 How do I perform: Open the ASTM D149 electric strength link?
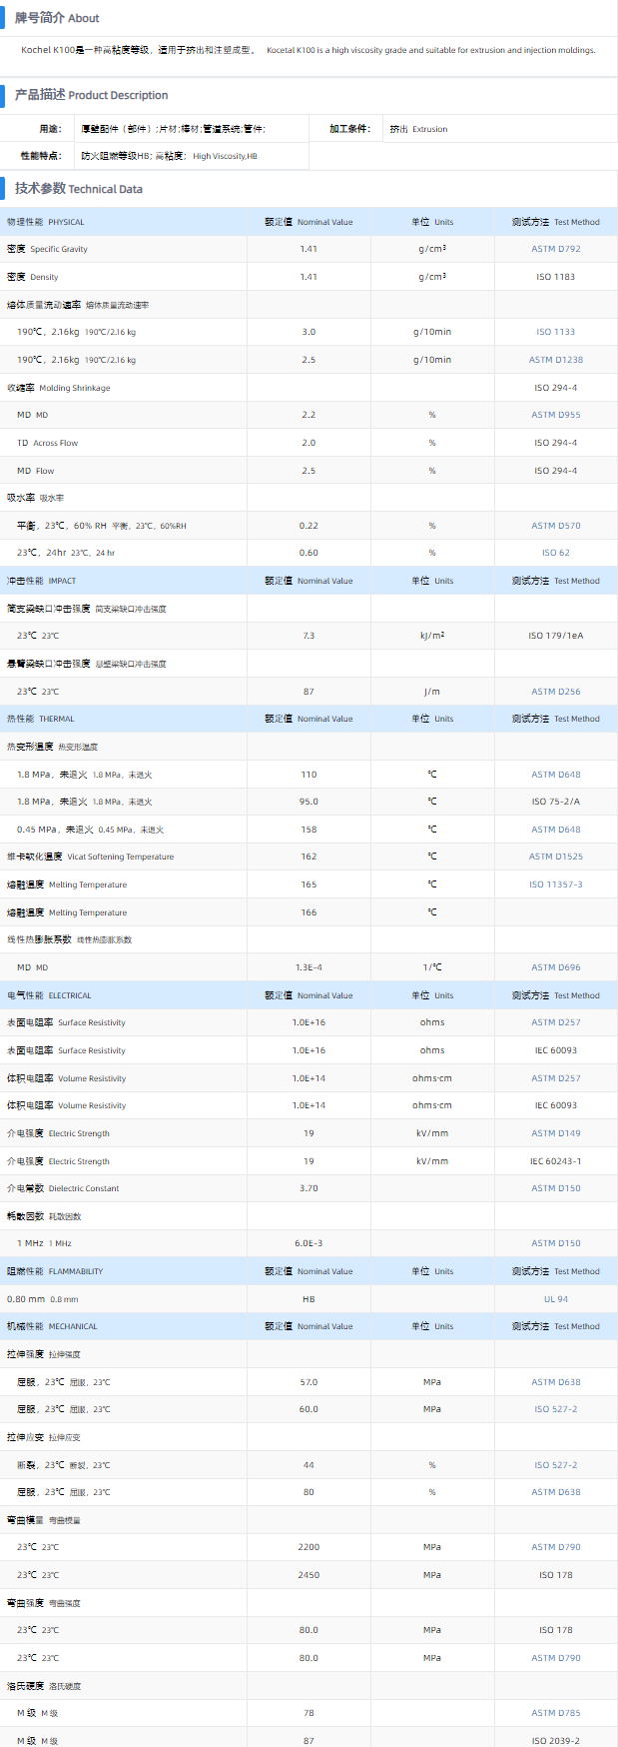pyautogui.click(x=555, y=1133)
